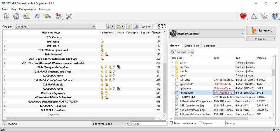Select the Данные tab
280x132 pixels.
175,45
